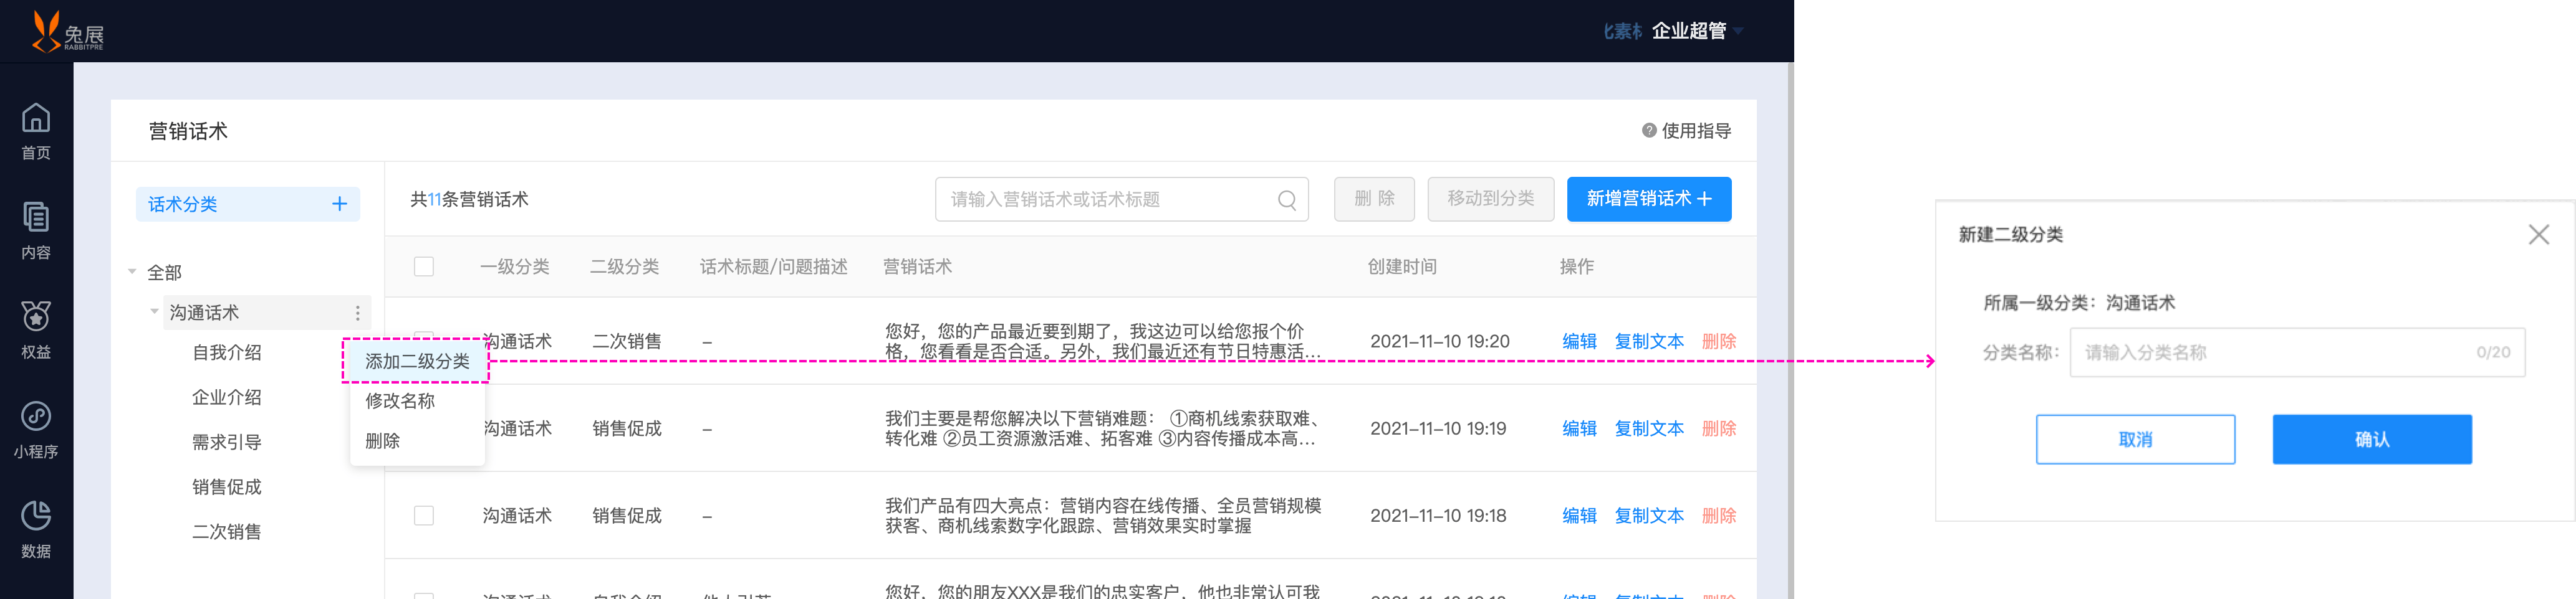This screenshot has width=2576, height=599.
Task: Click the help question-mark icon by 使用指导
Action: tap(1649, 131)
